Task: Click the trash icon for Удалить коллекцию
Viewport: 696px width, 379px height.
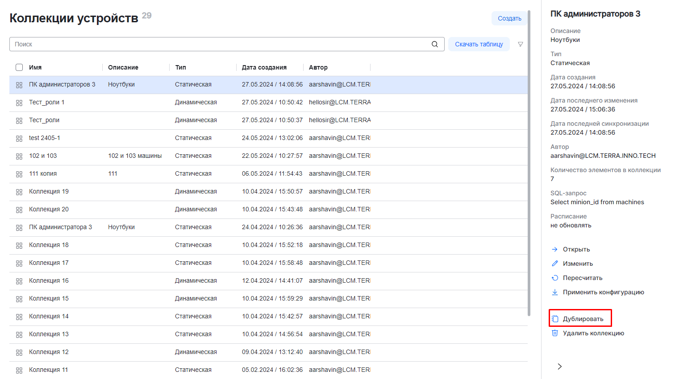Action: click(x=555, y=333)
